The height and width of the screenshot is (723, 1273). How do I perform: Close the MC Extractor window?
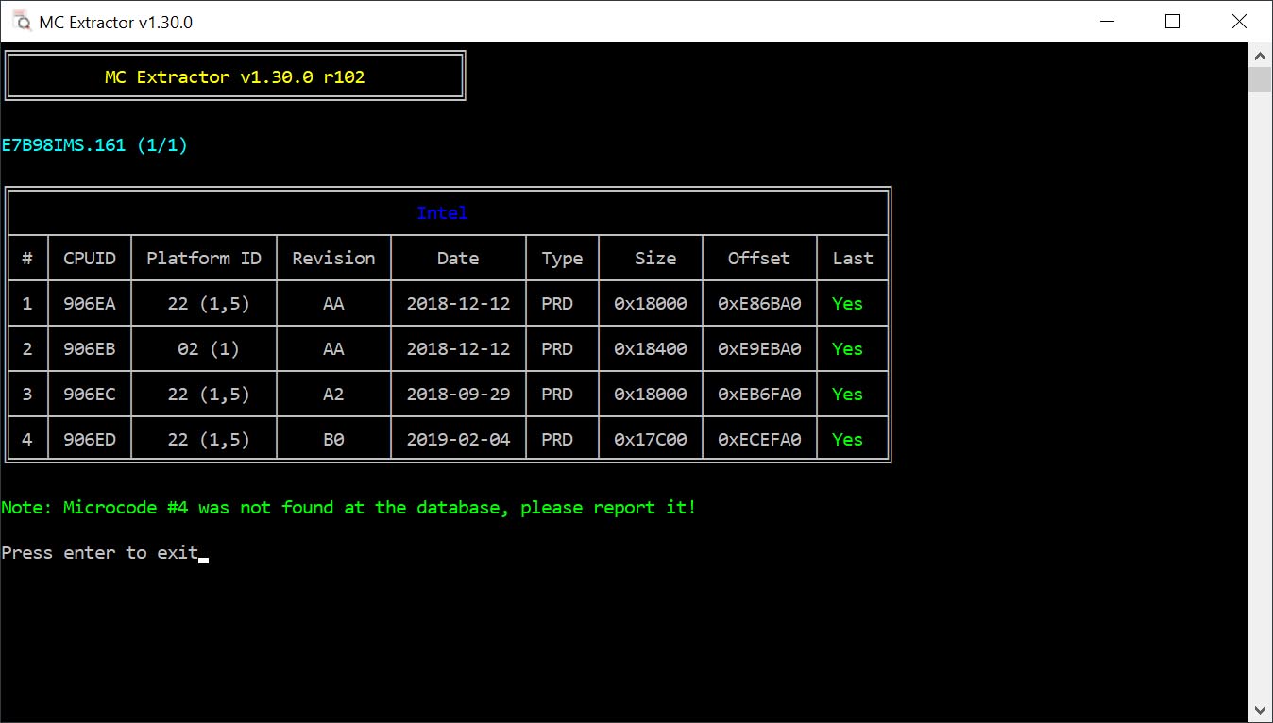[x=1239, y=22]
